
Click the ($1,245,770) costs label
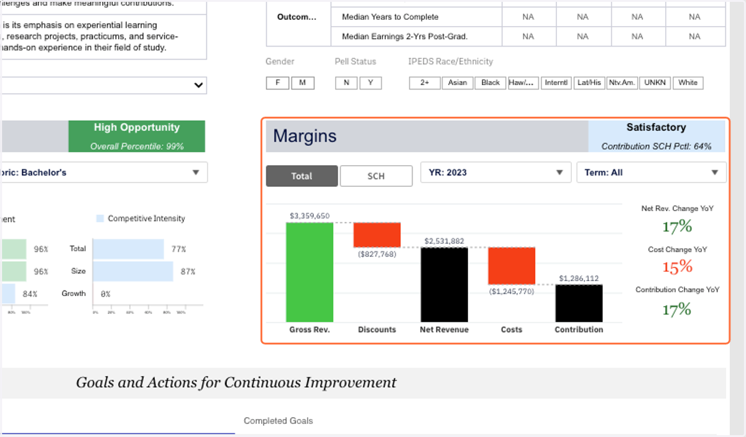point(512,291)
